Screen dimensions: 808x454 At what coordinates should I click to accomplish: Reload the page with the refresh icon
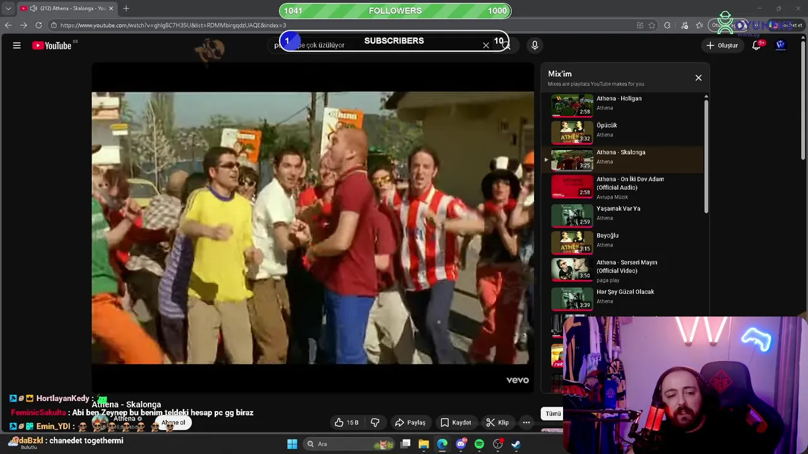tap(39, 25)
